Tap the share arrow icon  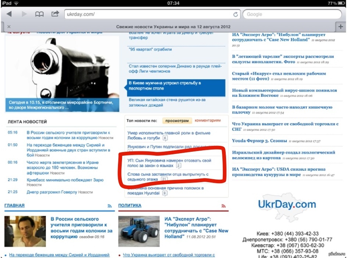pyautogui.click(x=55, y=14)
